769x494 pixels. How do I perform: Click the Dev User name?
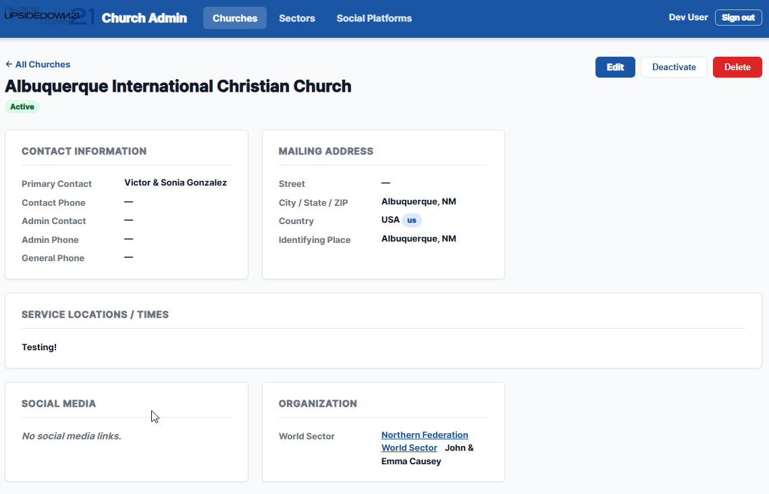tap(688, 18)
